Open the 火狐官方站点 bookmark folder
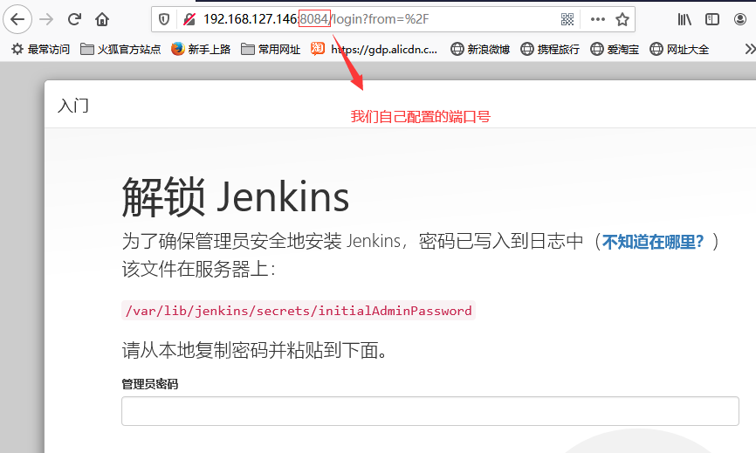Image resolution: width=756 pixels, height=453 pixels. [120, 50]
